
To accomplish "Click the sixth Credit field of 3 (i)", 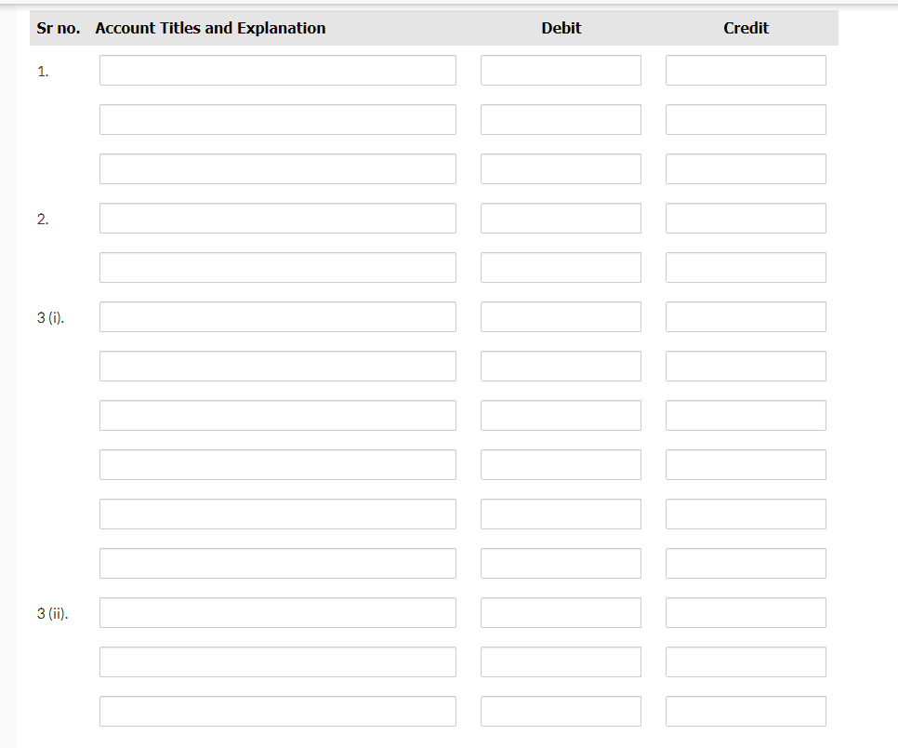I will tap(746, 564).
